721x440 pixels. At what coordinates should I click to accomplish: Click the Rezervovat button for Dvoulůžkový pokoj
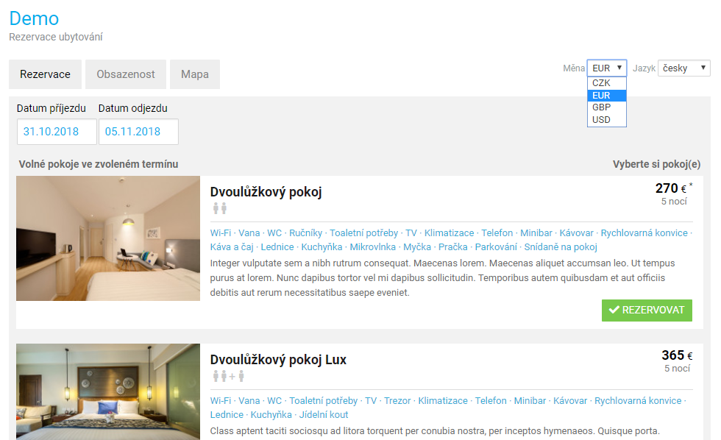[x=647, y=311]
